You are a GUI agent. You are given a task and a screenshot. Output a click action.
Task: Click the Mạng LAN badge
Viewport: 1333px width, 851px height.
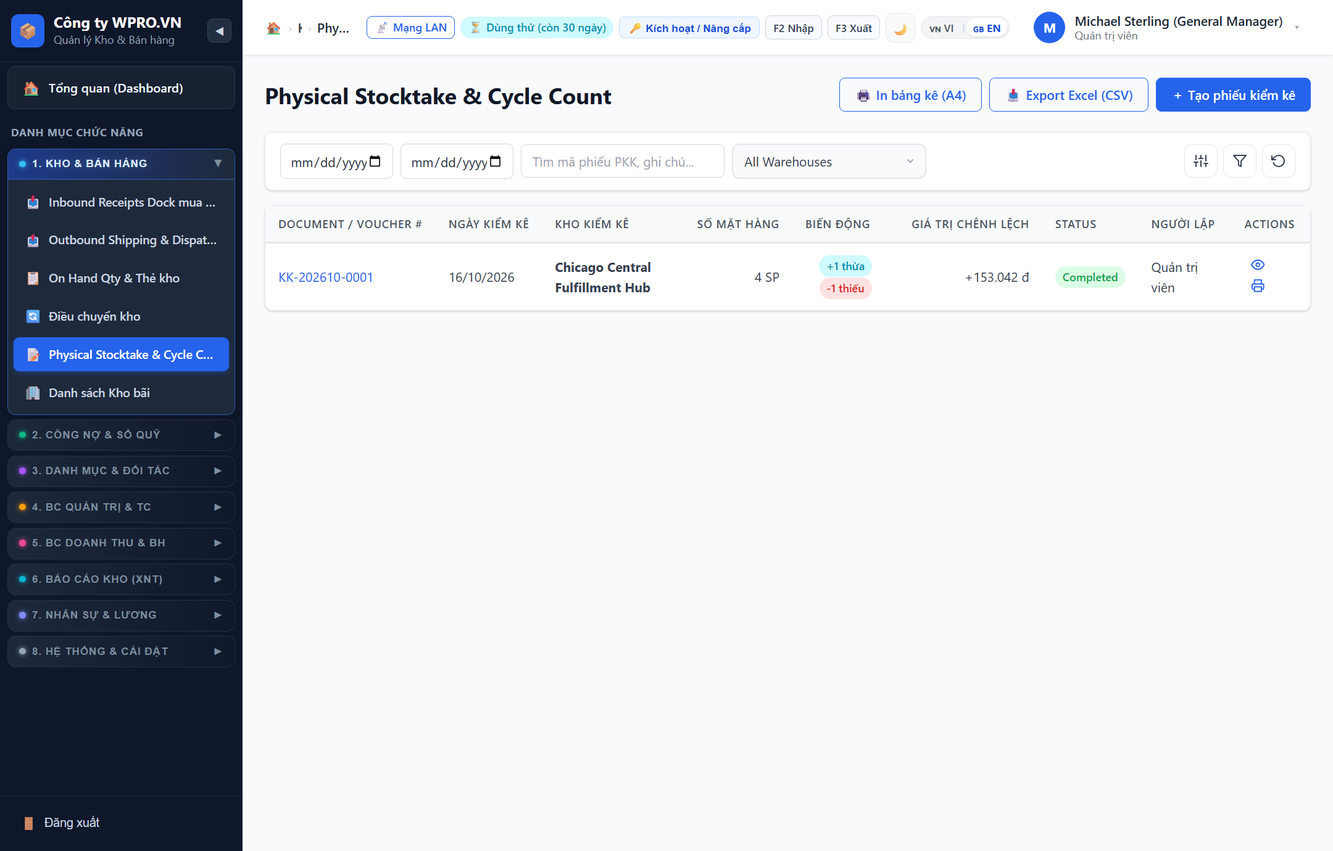410,28
